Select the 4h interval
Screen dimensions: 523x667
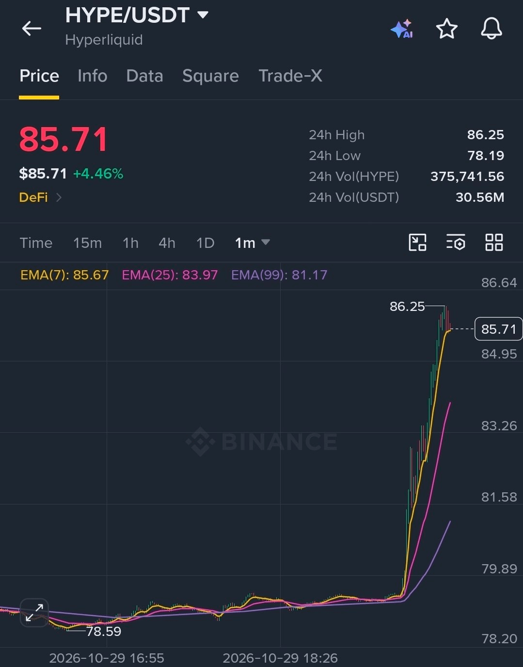pyautogui.click(x=167, y=243)
